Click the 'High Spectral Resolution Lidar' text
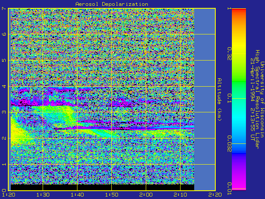Screen dimensions: 265x199 257,99
